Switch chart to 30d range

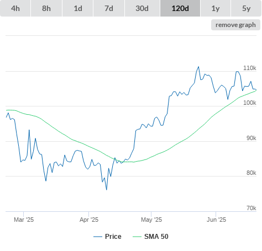(x=142, y=8)
